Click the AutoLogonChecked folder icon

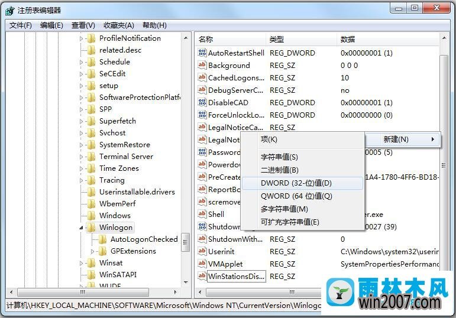point(102,239)
